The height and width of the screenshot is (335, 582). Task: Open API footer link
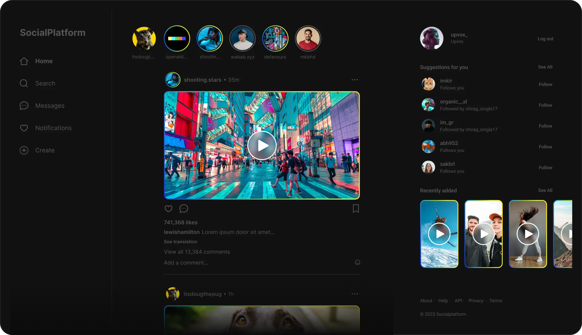458,300
